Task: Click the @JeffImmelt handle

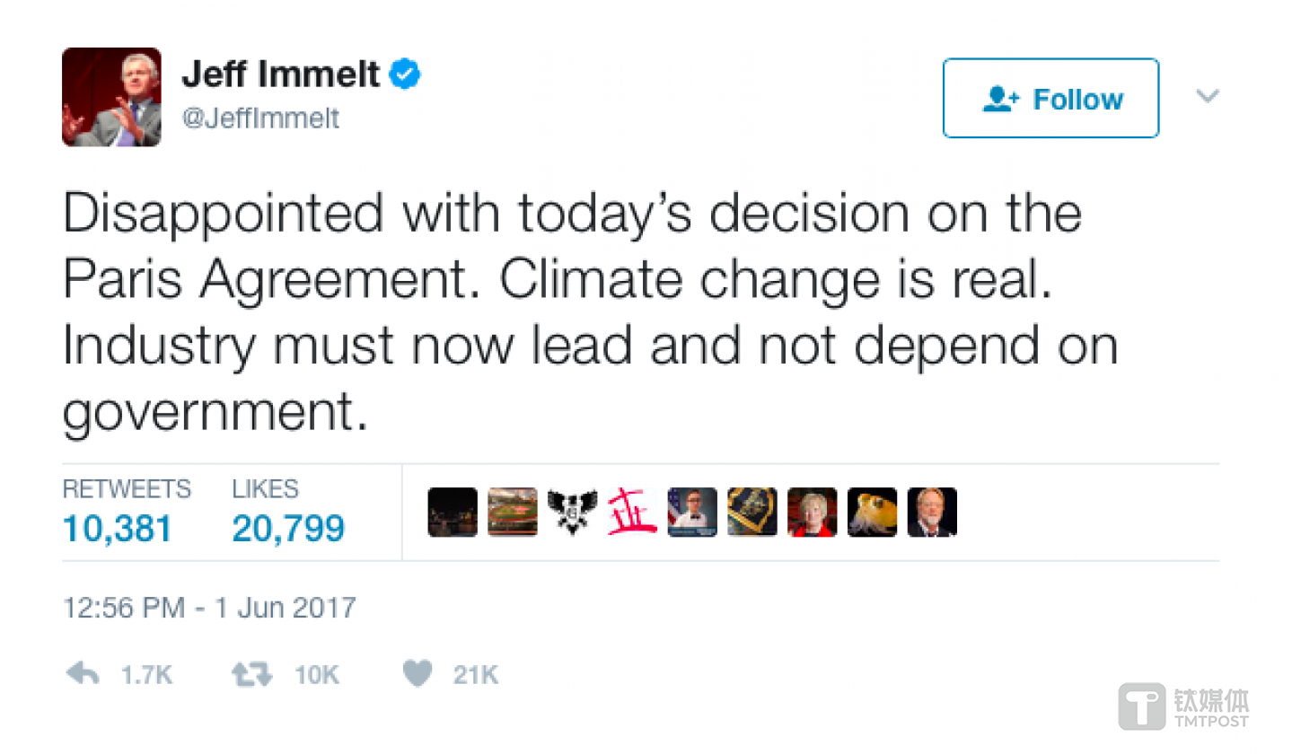Action: point(260,118)
